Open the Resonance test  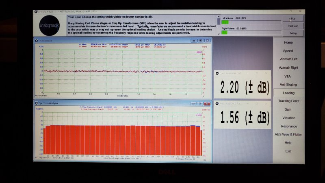(x=289, y=126)
